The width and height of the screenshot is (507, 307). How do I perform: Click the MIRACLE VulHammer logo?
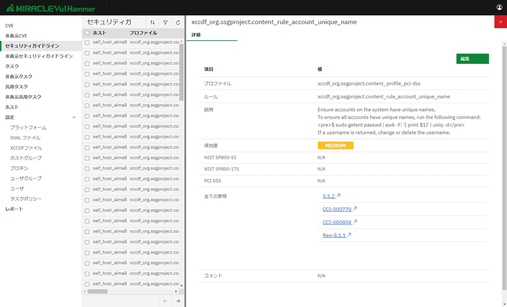click(50, 8)
